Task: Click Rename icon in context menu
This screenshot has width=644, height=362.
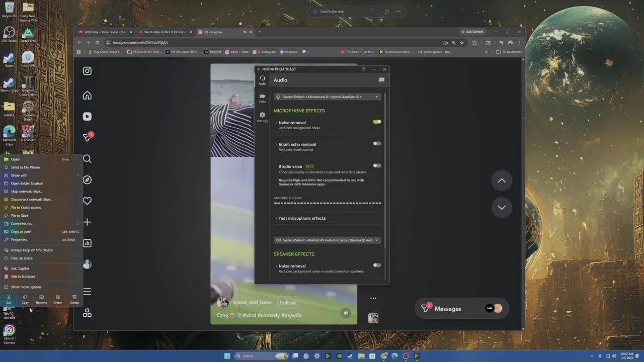Action: tap(41, 299)
